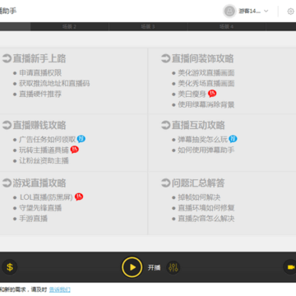This screenshot has width=296, height=296.
Task: Open 如何使用弹幕助手 guide
Action: 206,150
